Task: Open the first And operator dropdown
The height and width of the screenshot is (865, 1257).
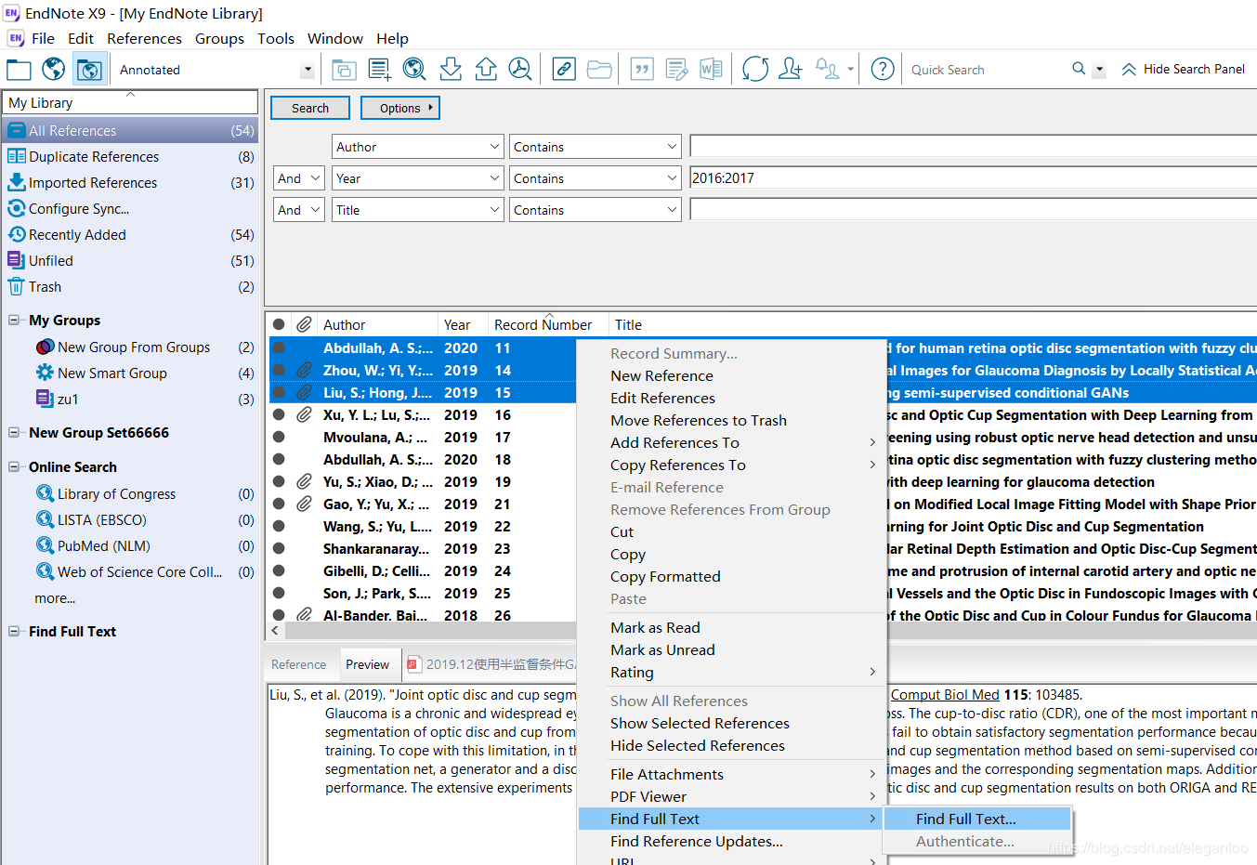Action: click(x=315, y=178)
